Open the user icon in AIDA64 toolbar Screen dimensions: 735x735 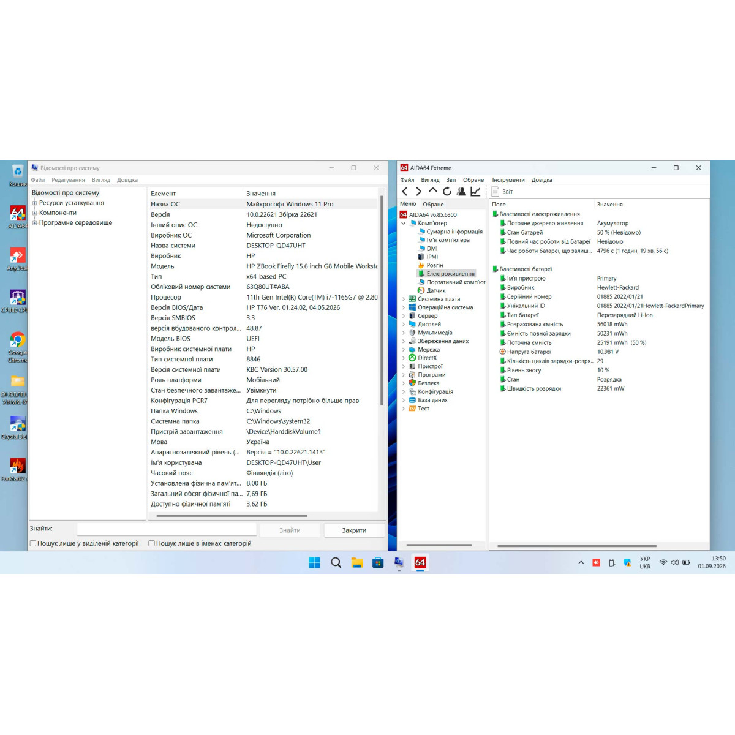pyautogui.click(x=461, y=192)
